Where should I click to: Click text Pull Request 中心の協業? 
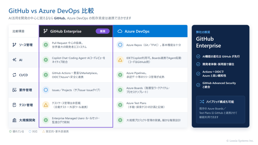68,43
